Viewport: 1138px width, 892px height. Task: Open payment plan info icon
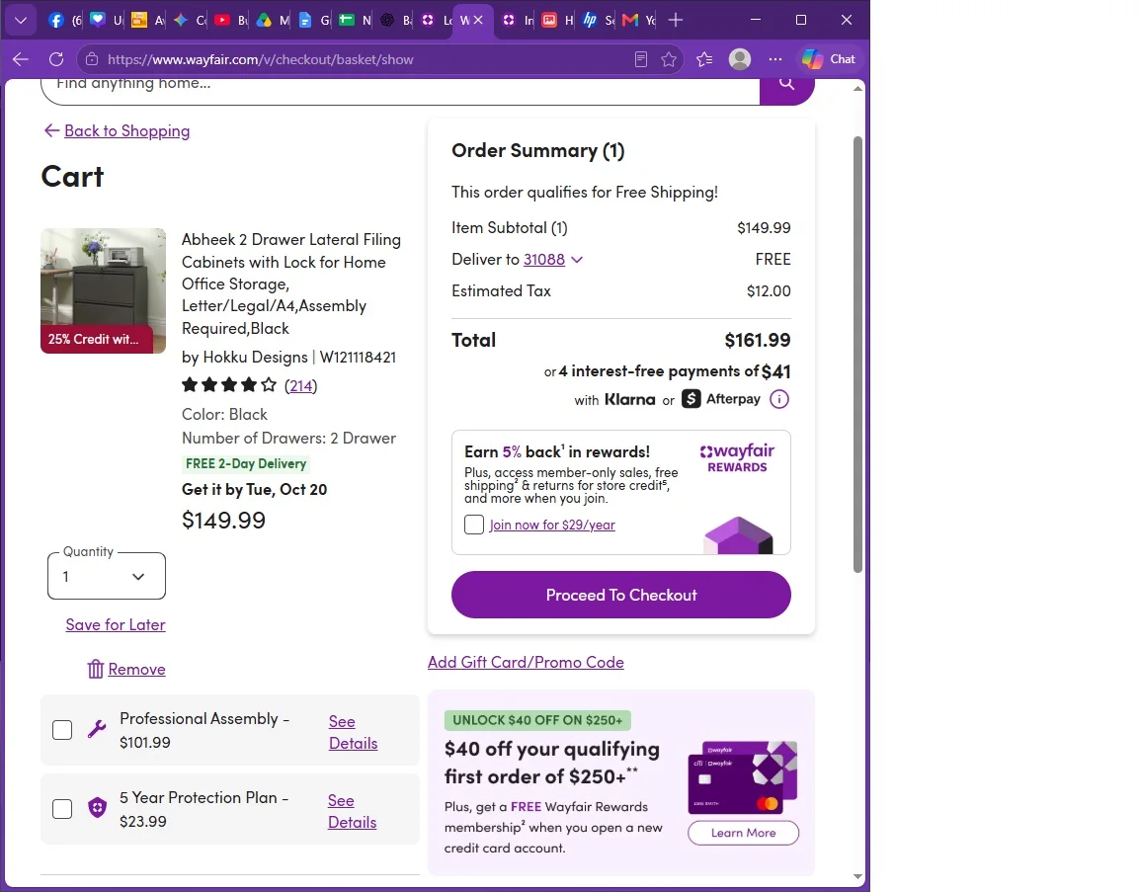point(779,399)
